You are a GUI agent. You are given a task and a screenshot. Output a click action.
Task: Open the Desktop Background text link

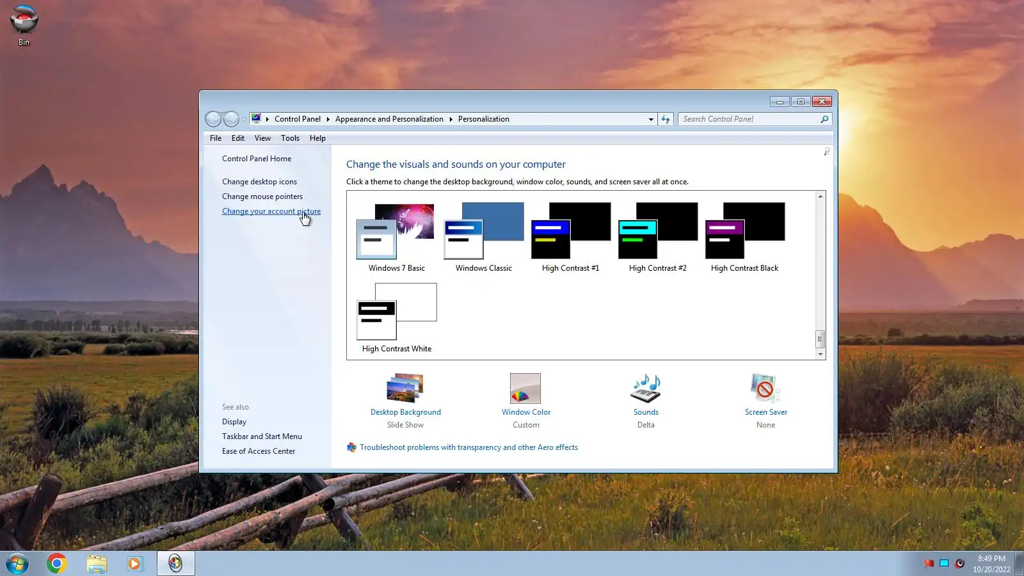pyautogui.click(x=406, y=412)
